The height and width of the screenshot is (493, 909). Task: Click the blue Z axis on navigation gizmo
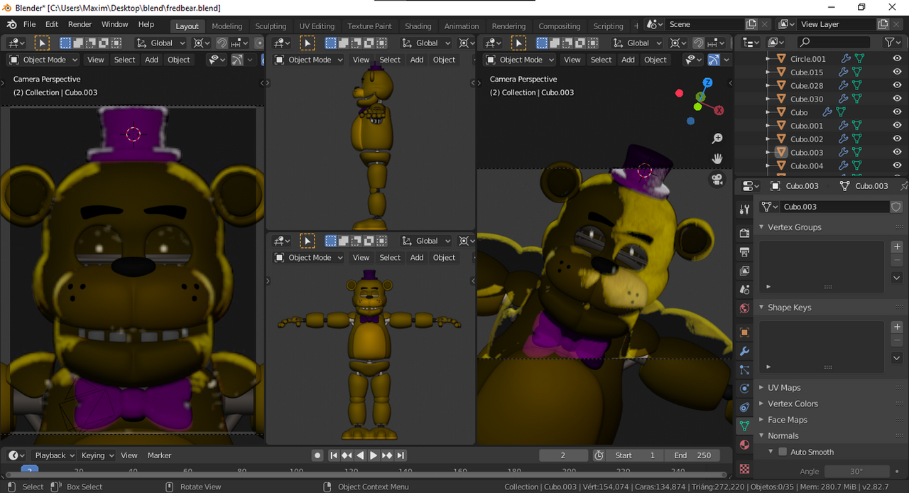click(x=707, y=83)
